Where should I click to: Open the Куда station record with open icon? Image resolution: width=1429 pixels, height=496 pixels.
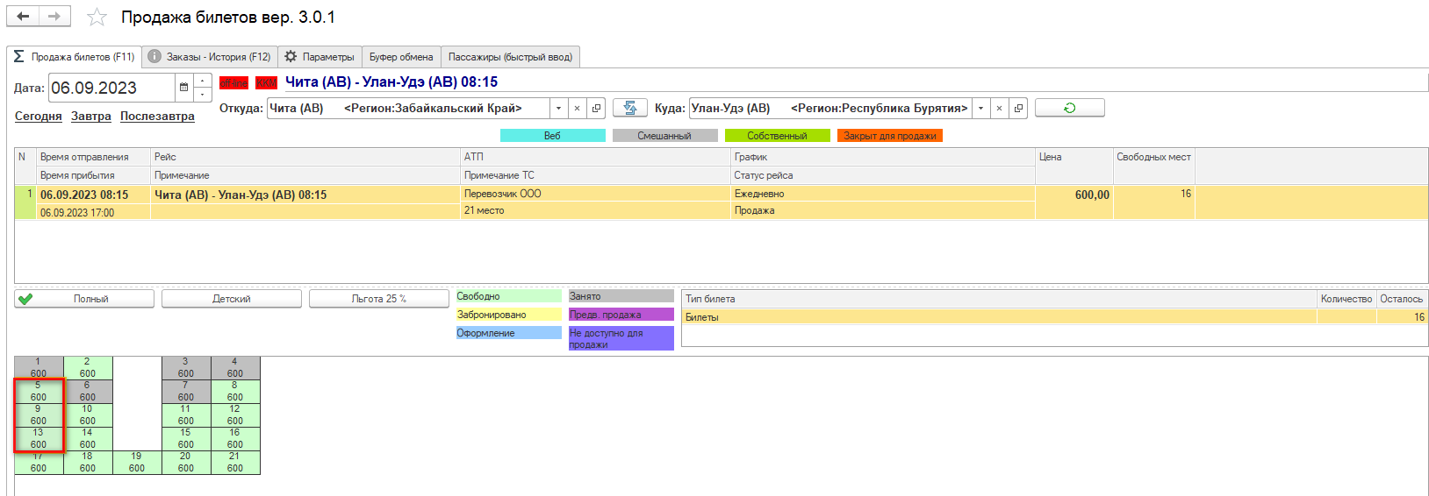(x=1018, y=109)
